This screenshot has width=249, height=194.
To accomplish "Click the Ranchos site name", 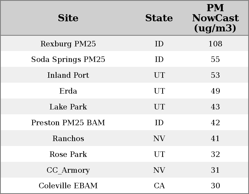I will [68, 139].
